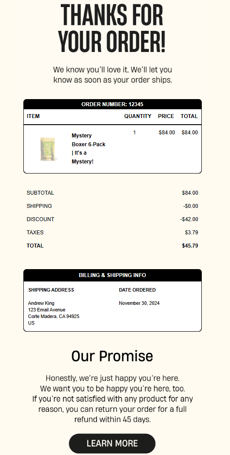The image size is (230, 455).
Task: Click the PRICE column header
Action: tap(166, 116)
